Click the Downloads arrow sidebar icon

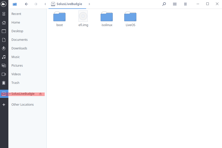pyautogui.click(x=4, y=48)
